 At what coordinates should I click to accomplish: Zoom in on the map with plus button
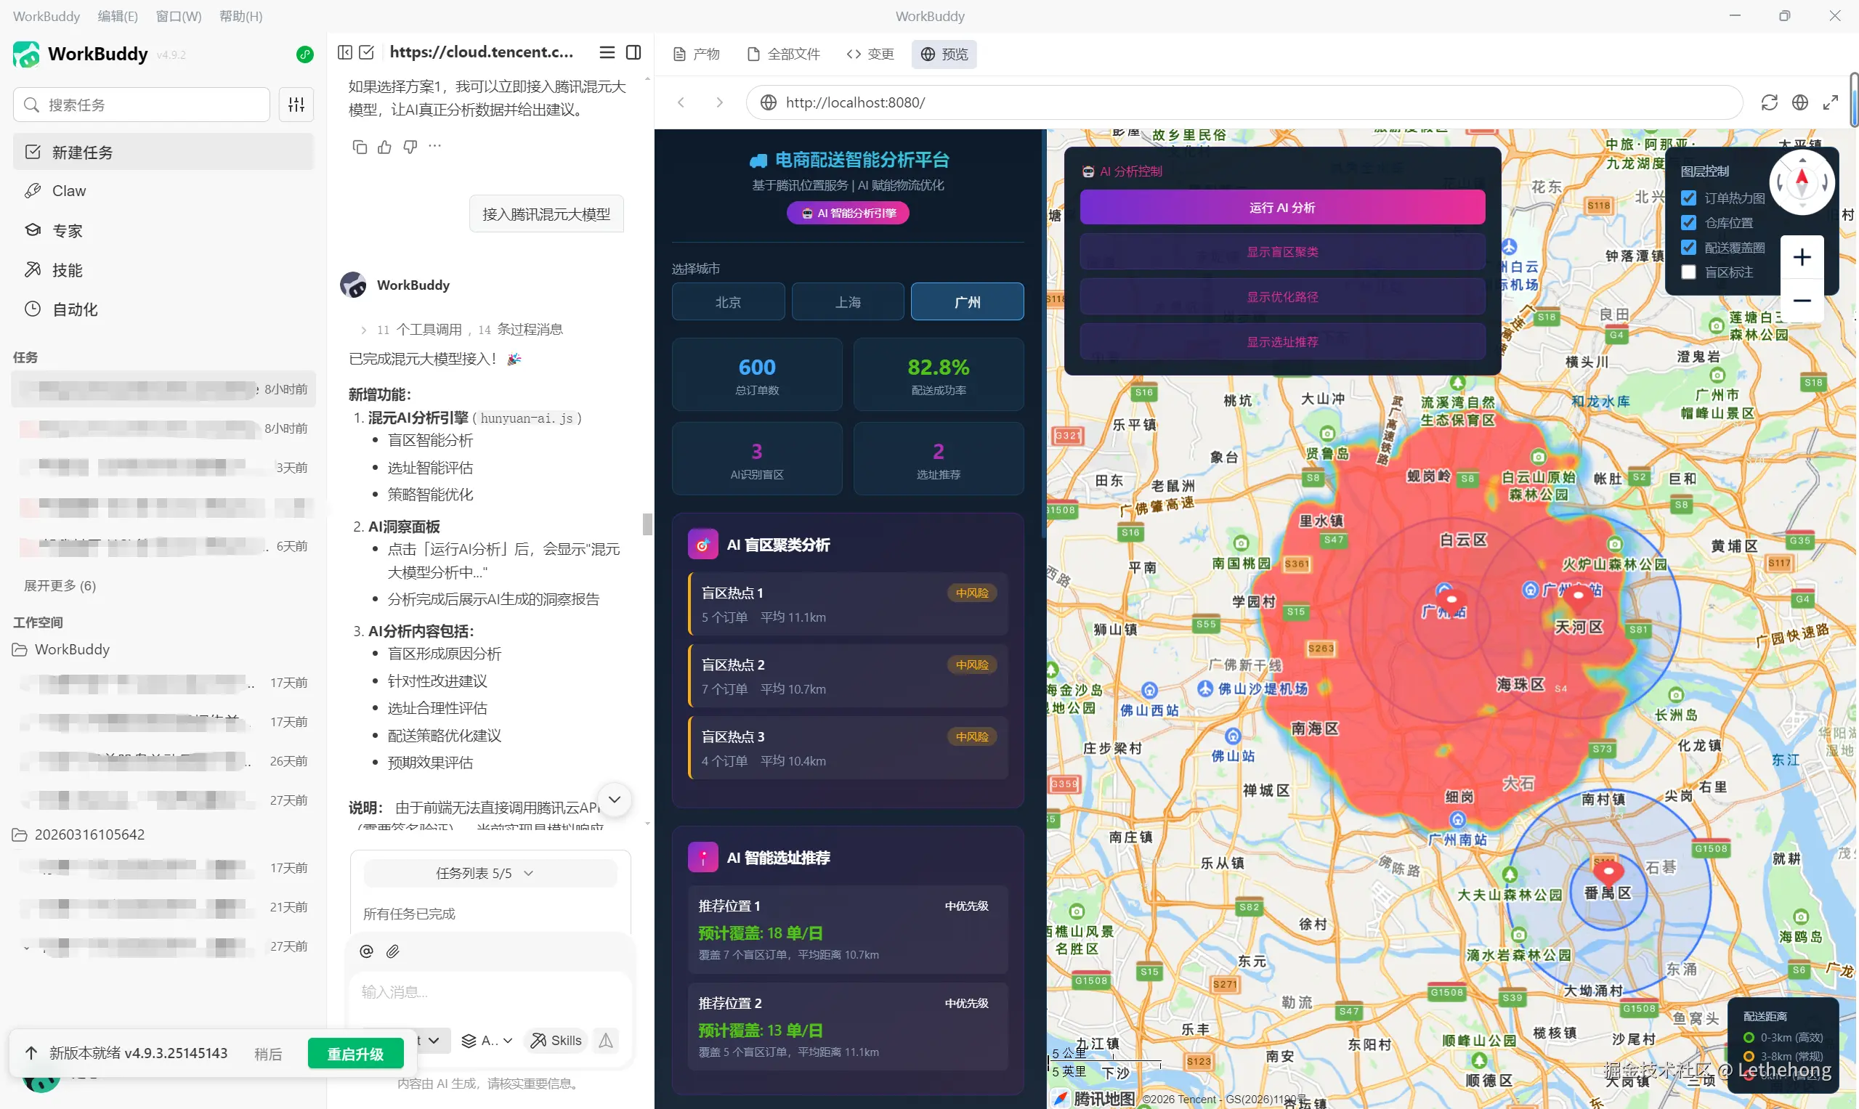click(x=1802, y=257)
